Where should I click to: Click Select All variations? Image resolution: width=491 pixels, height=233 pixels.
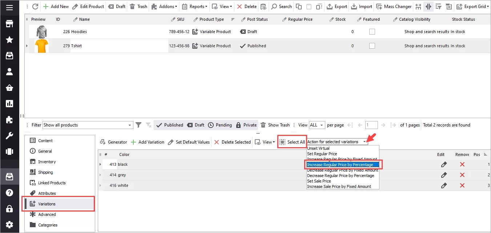[x=292, y=142]
